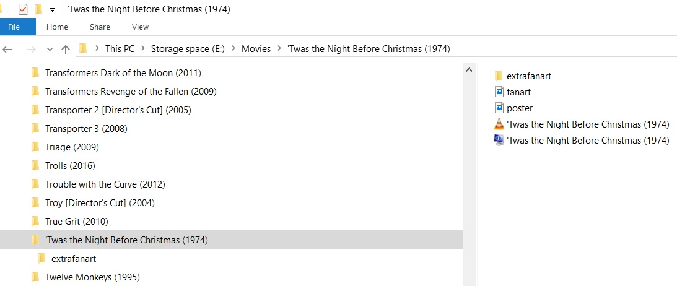Click the Properties checkmark icon in title bar
This screenshot has height=286, width=677.
click(23, 9)
